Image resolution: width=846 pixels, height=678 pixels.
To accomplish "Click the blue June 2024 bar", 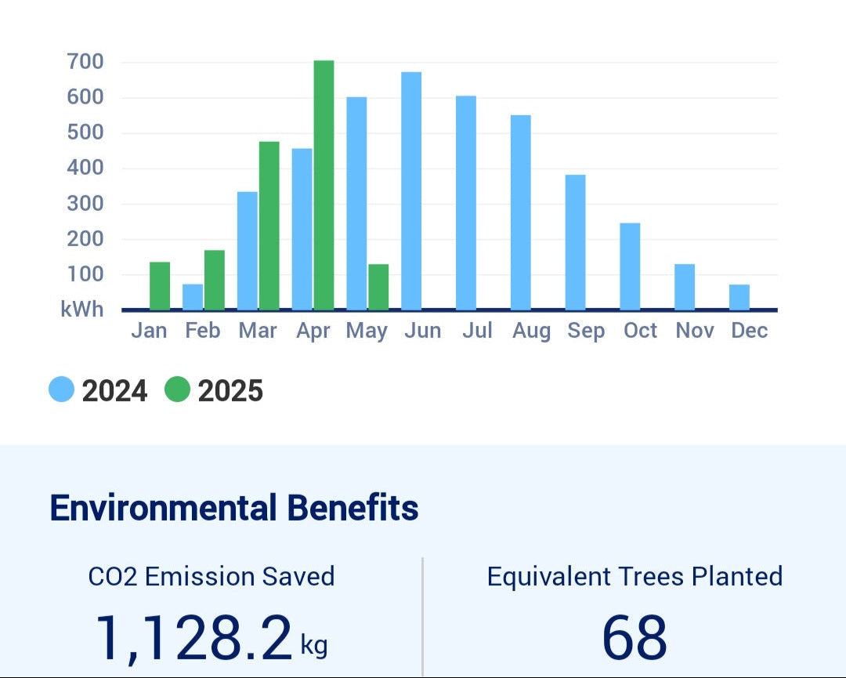I will click(x=411, y=190).
